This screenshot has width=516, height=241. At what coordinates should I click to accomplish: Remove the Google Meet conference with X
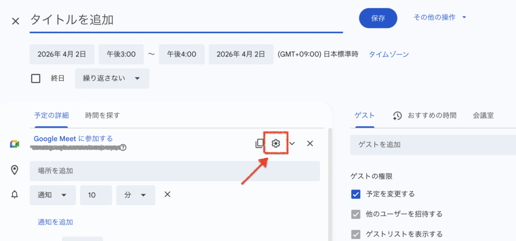[x=310, y=144]
